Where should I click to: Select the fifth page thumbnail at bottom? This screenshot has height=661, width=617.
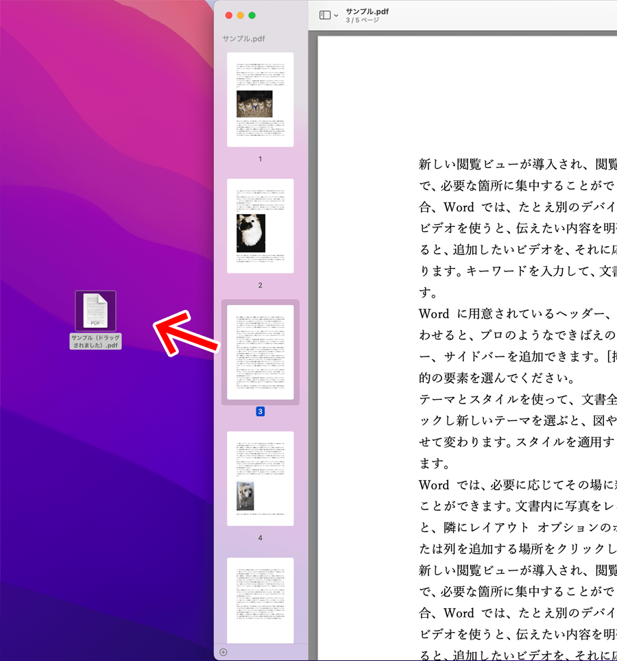click(260, 600)
